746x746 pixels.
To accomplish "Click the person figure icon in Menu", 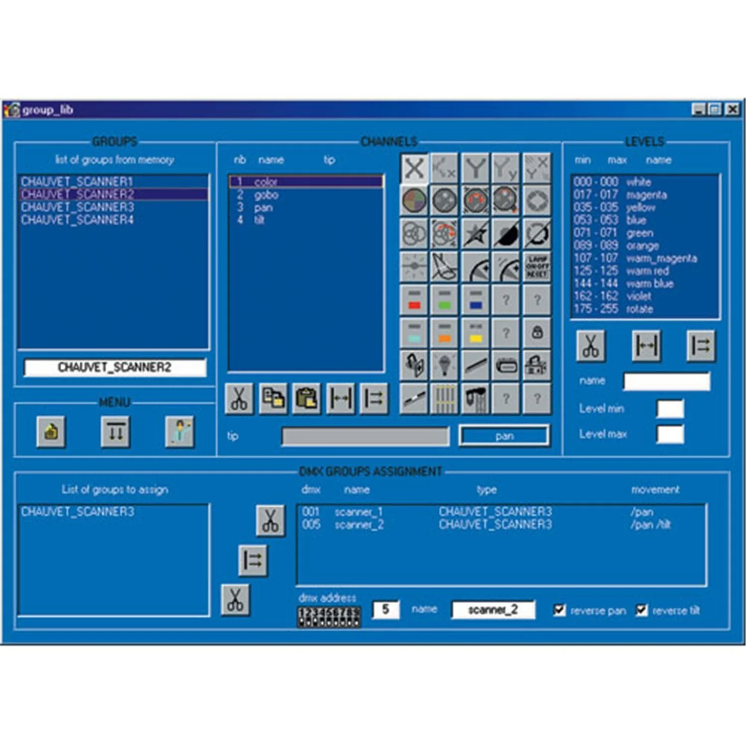I will tap(180, 431).
